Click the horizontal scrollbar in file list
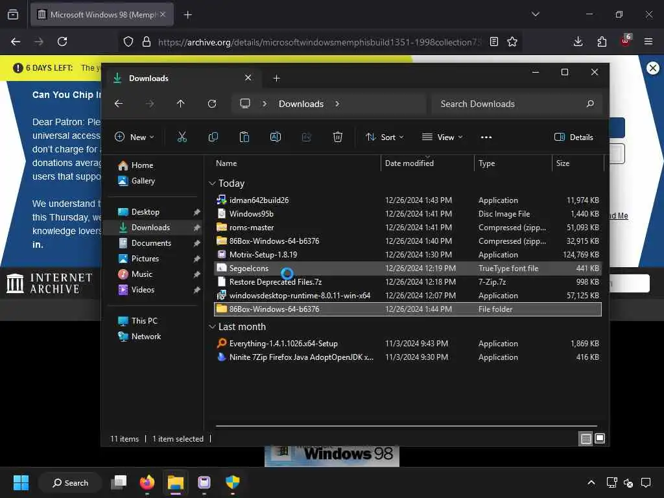Screen dimensions: 664x498 coord(406,426)
